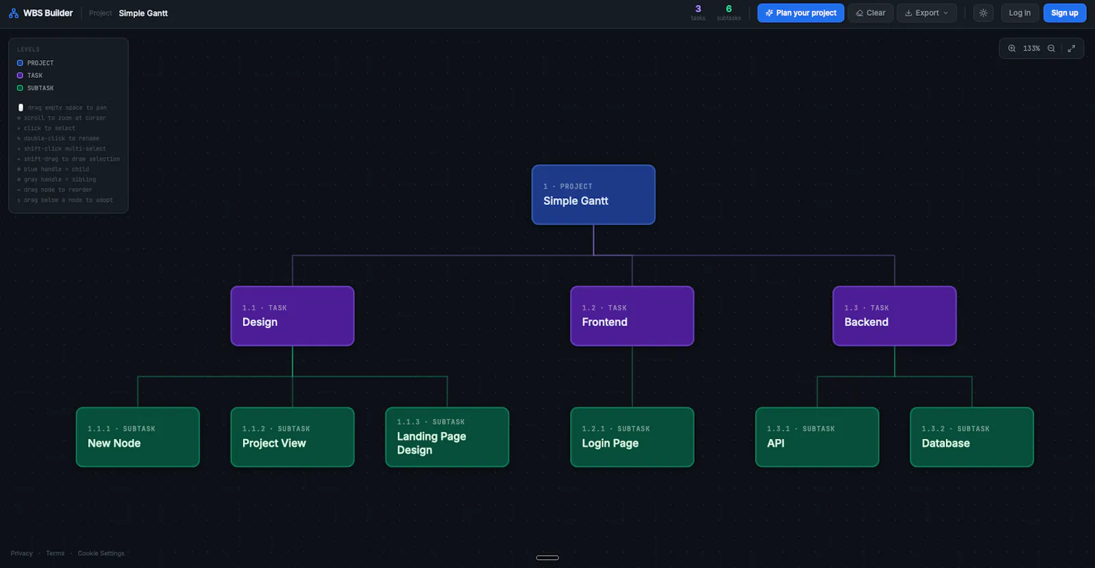Open the Cookie Settings link
This screenshot has width=1095, height=568.
(101, 554)
